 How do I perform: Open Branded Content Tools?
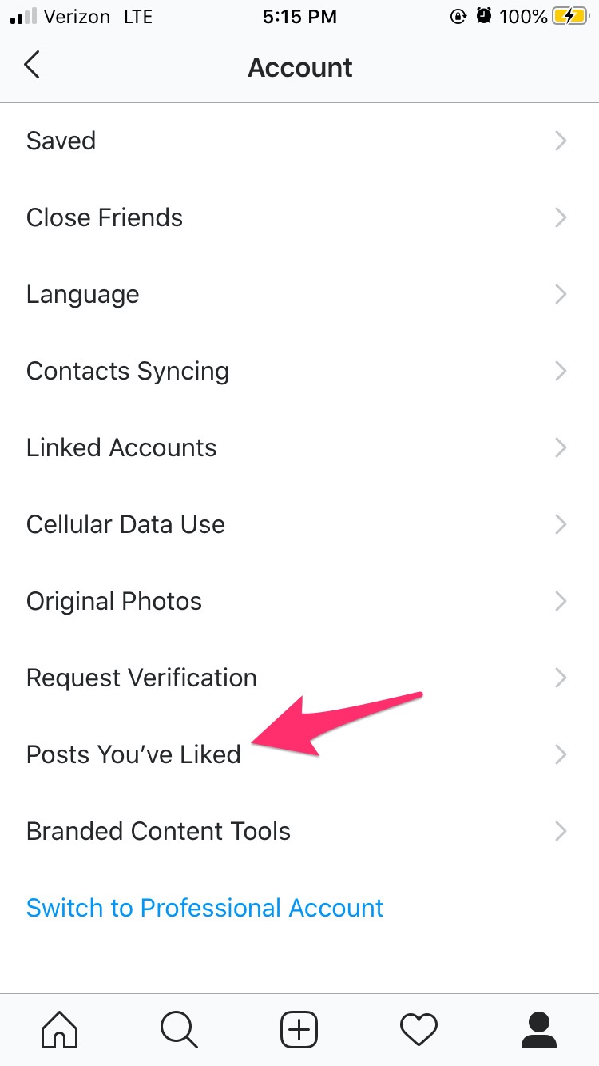[158, 831]
